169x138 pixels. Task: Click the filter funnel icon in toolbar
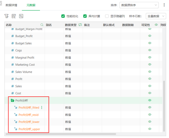coord(6,16)
